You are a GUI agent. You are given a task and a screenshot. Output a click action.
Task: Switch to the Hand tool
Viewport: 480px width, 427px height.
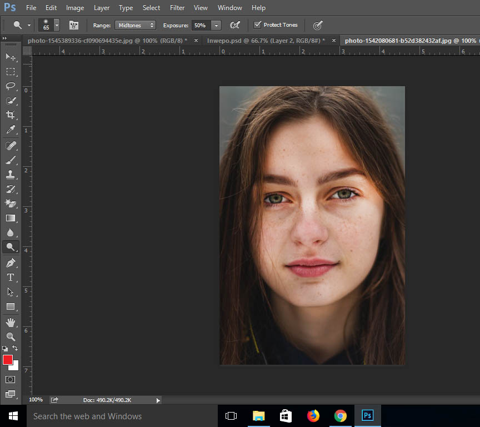coord(11,322)
